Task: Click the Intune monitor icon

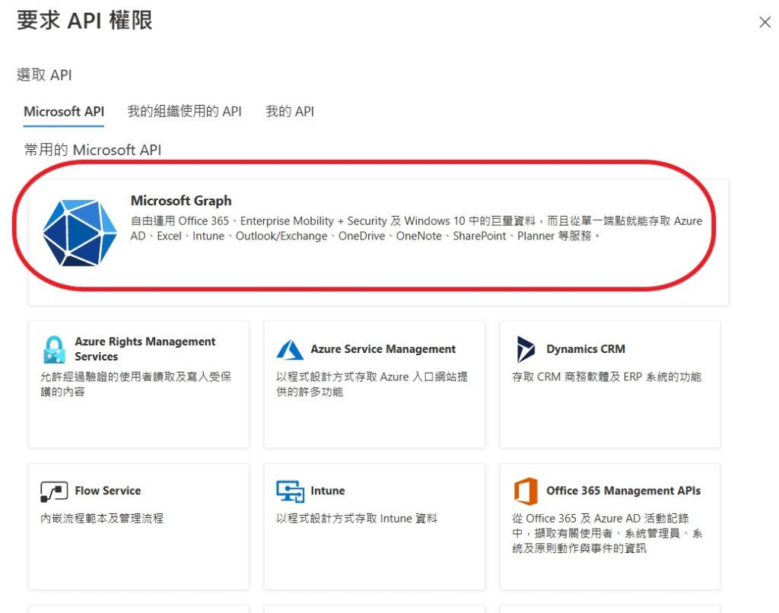Action: click(290, 491)
